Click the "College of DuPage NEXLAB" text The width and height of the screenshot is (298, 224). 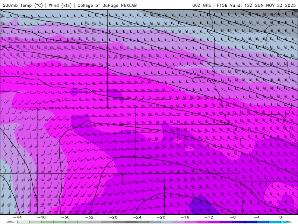tap(107, 5)
